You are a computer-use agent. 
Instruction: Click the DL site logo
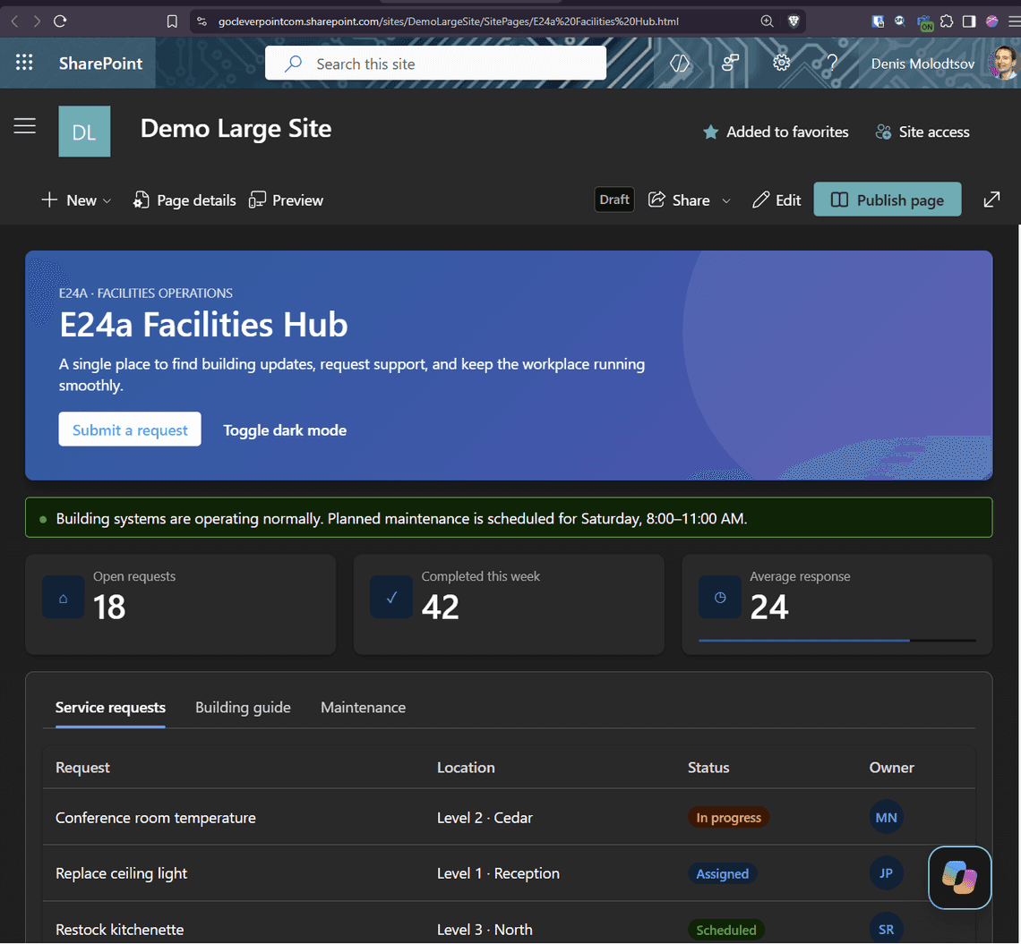[84, 132]
